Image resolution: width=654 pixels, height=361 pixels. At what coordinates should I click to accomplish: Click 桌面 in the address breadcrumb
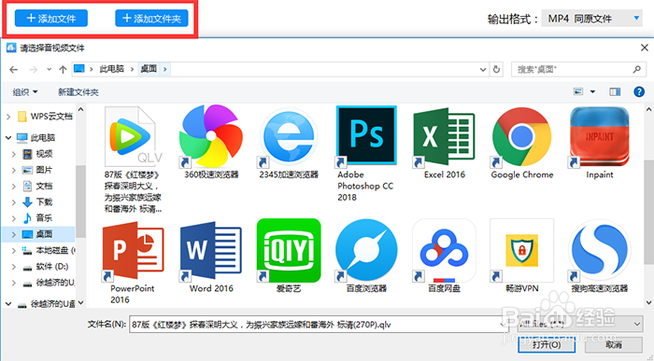(x=149, y=69)
